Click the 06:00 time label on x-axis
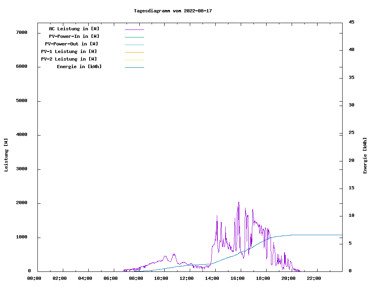This screenshot has width=382, height=287. coord(110,278)
